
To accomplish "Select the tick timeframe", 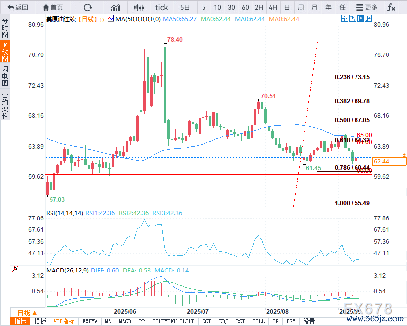I will click(x=162, y=7).
